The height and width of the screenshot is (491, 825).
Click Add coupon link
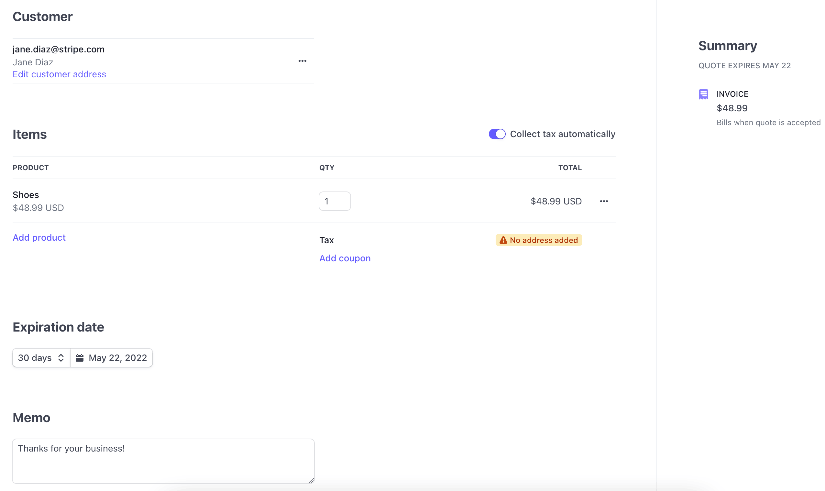coord(345,258)
